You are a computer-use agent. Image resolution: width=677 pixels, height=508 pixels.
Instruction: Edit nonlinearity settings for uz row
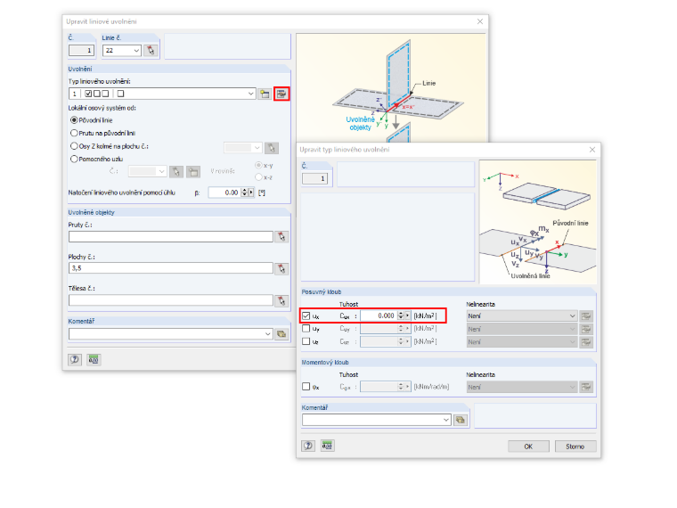[x=586, y=342]
